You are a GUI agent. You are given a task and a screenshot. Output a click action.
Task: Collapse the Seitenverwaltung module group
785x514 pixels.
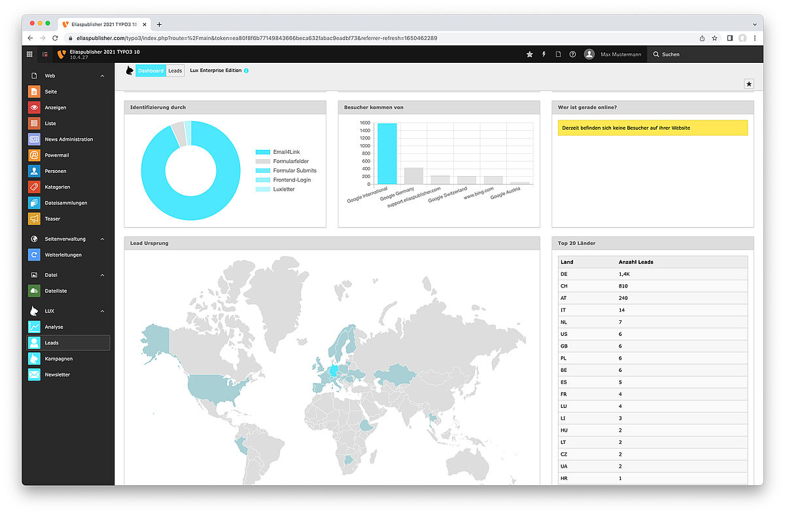coord(102,239)
